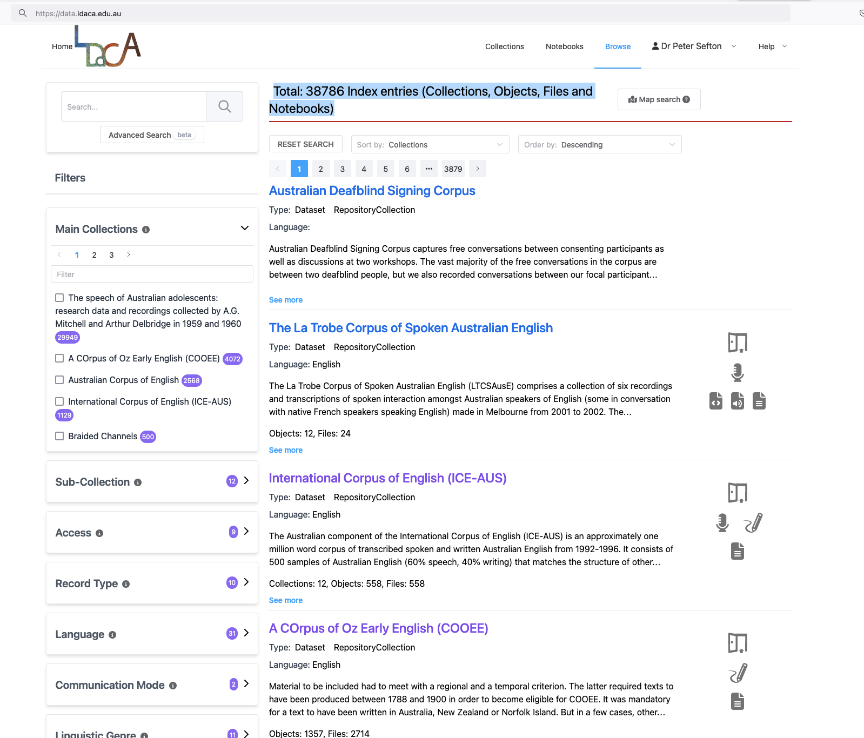Image resolution: width=864 pixels, height=738 pixels.
Task: Click the code file icon for La Trobe Corpus
Action: pos(716,401)
